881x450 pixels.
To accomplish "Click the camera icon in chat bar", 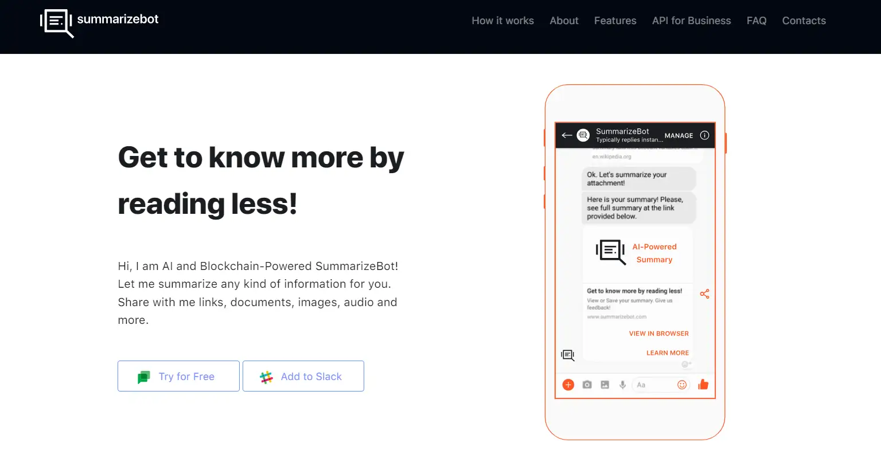I will point(587,385).
